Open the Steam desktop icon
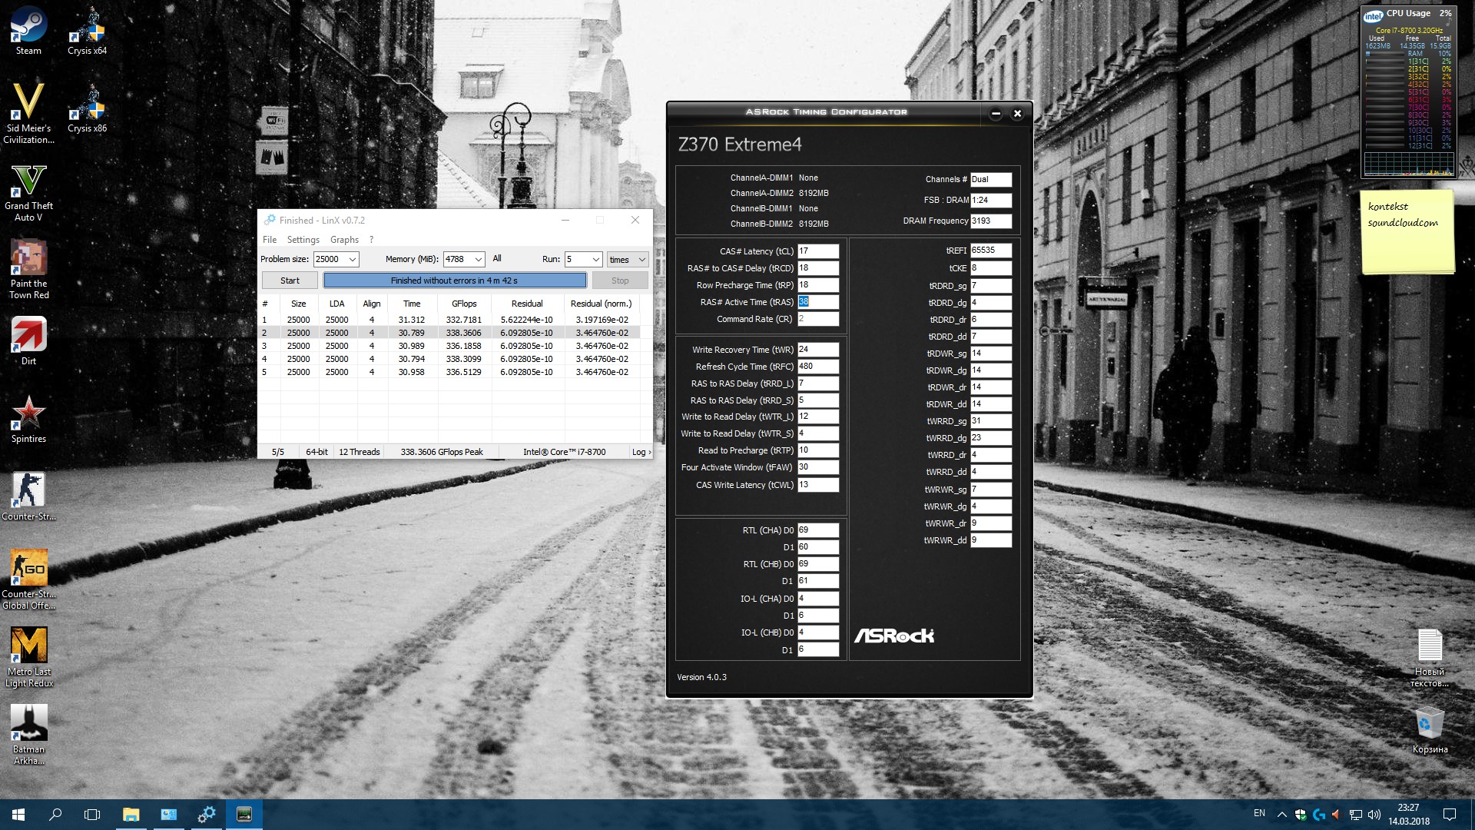Viewport: 1475px width, 830px height. pos(28,25)
